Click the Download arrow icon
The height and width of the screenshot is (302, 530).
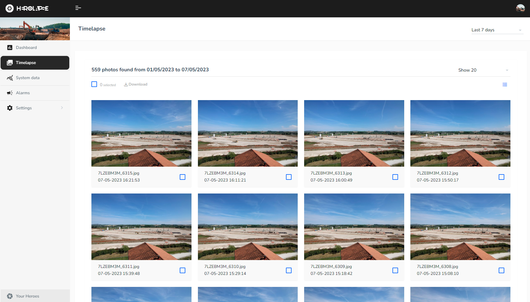click(126, 84)
